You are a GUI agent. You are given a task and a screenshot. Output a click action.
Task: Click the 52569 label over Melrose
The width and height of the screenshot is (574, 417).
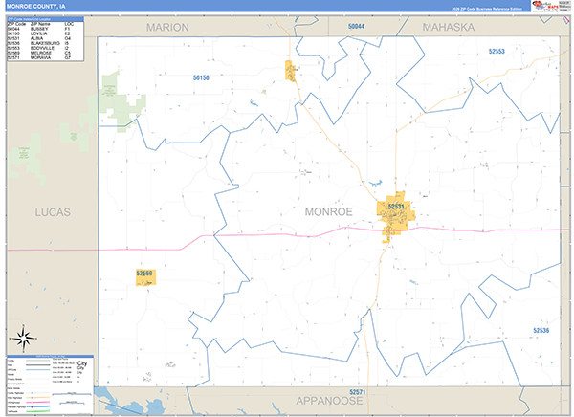click(x=144, y=274)
